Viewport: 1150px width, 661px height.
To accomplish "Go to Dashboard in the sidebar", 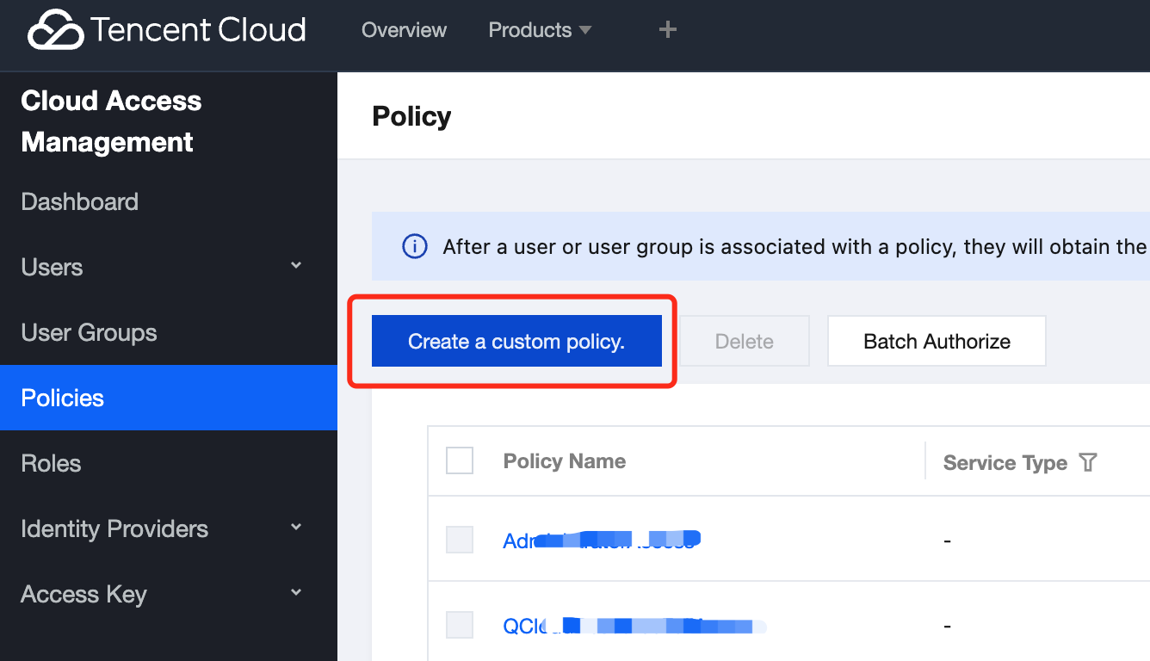I will tap(79, 202).
